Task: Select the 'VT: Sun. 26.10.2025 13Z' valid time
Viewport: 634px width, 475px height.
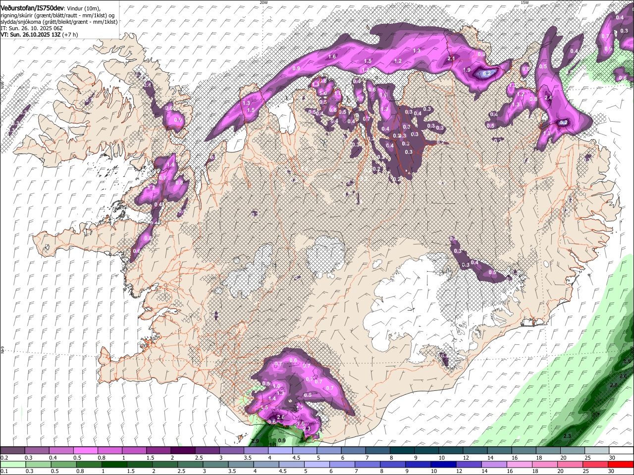Action: tap(30, 35)
